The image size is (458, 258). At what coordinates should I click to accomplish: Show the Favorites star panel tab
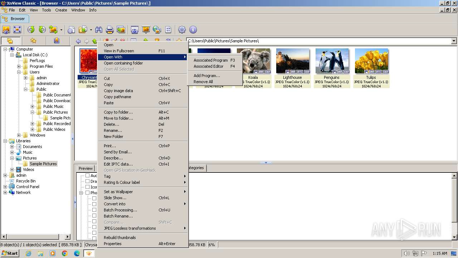[x=33, y=41]
